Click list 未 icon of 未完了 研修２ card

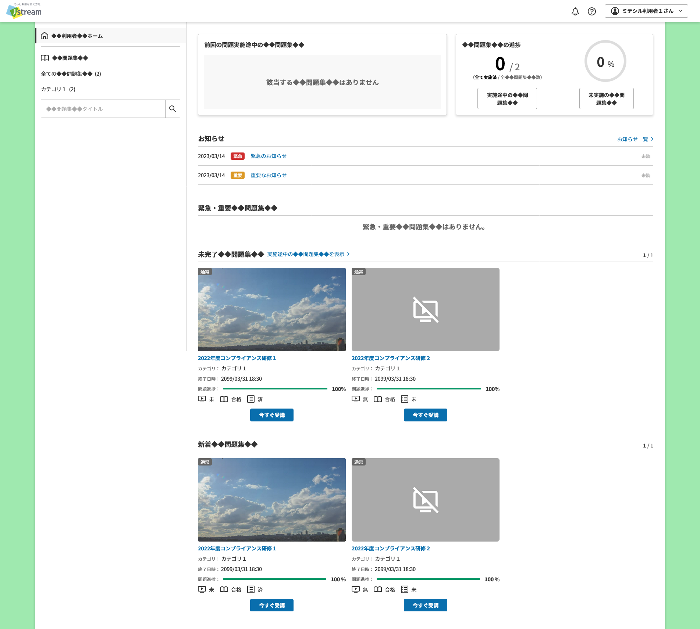tap(405, 399)
